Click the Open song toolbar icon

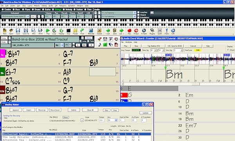pyautogui.click(x=11, y=31)
